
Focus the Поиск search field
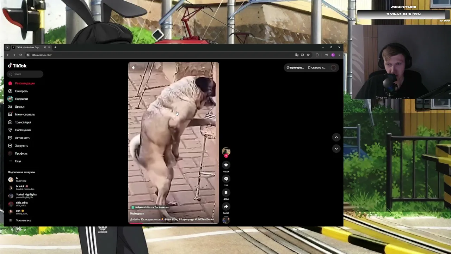pyautogui.click(x=25, y=74)
